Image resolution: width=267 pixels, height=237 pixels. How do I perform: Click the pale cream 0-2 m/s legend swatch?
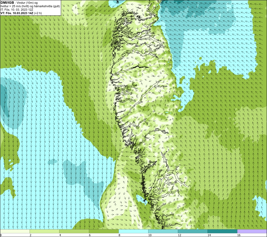15,231
